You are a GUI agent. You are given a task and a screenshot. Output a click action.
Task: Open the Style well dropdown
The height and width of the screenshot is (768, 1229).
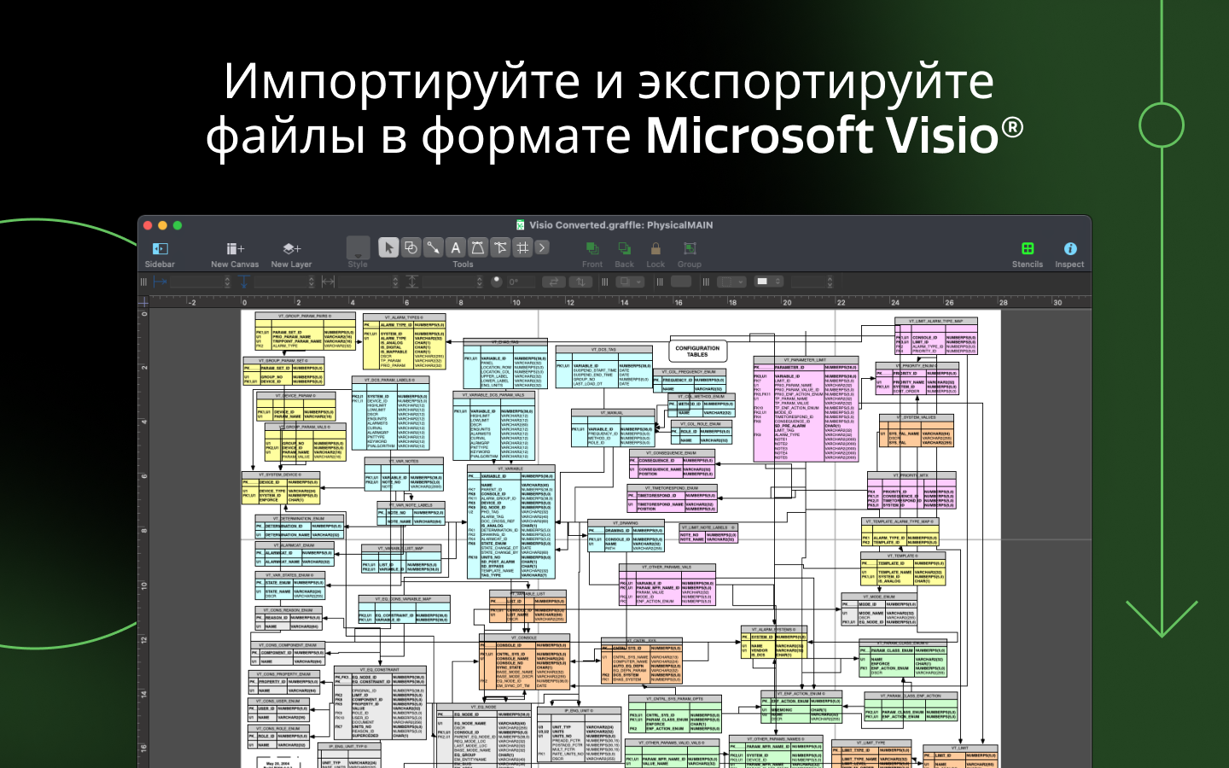tap(358, 247)
